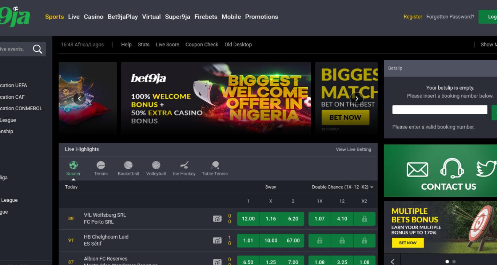Go to previous banner with left arrow
497x265 pixels.
click(80, 98)
